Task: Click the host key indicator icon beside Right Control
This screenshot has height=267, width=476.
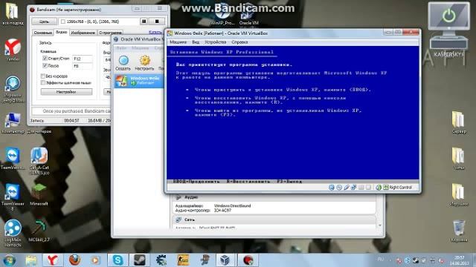Action: pos(386,188)
